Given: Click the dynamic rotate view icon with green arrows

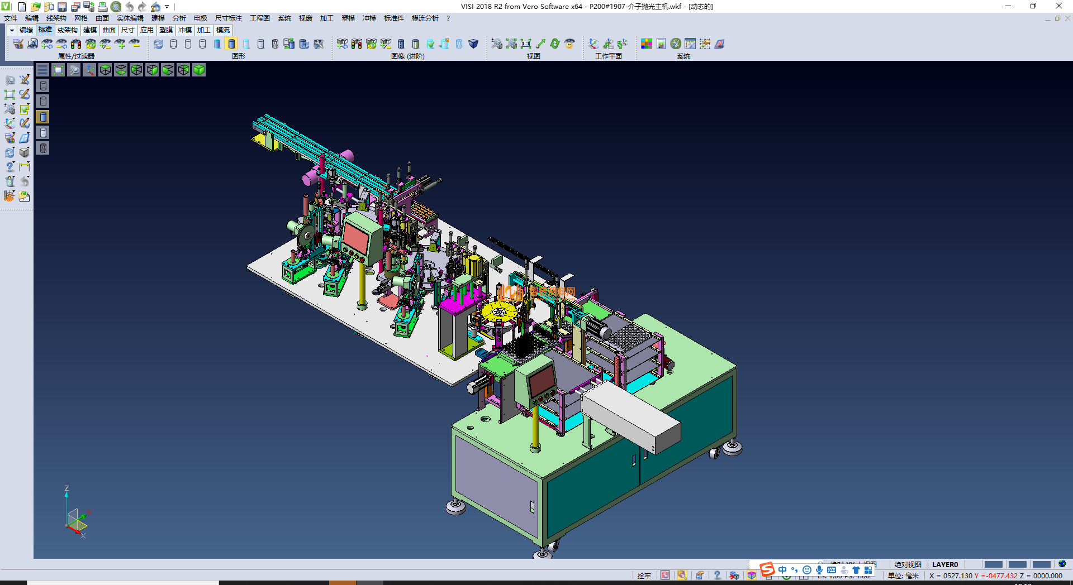Looking at the screenshot, I should point(555,44).
